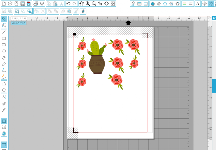Screen dimensions: 216x150
Task: Open the Rotate window
Action: pyautogui.click(x=211, y=4)
